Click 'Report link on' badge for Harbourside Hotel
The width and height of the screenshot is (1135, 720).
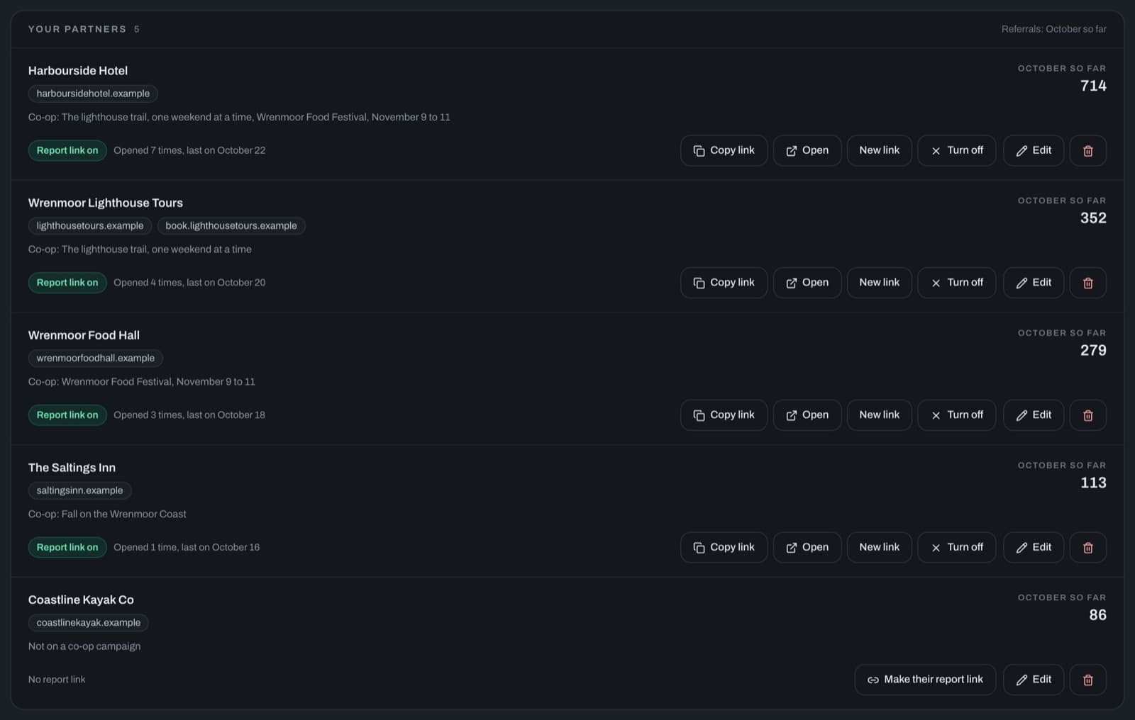67,150
